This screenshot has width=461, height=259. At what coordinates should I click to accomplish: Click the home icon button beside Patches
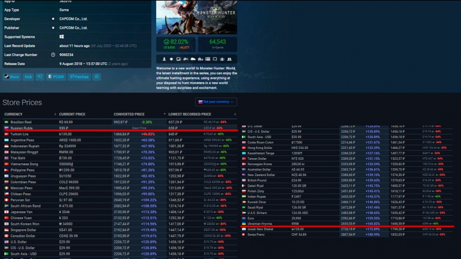point(97,77)
